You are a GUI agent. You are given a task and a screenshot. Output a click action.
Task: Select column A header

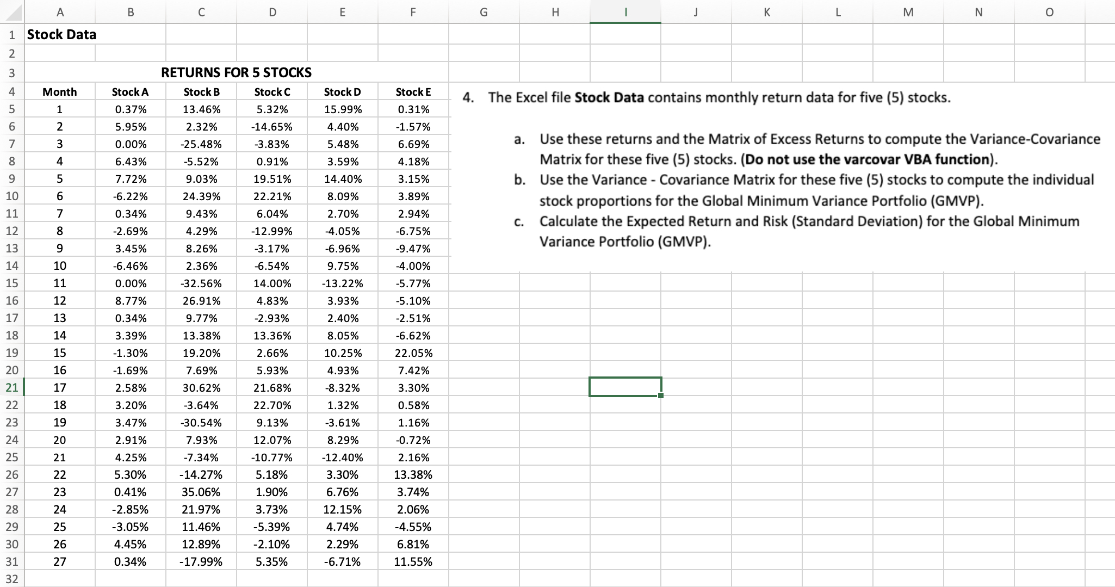(x=60, y=12)
